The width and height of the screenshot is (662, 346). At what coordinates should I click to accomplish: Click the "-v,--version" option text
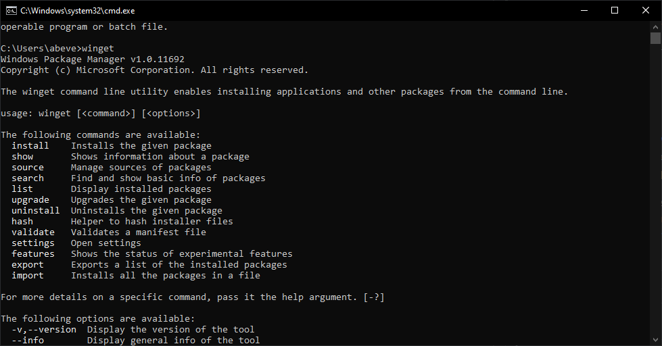pyautogui.click(x=44, y=329)
